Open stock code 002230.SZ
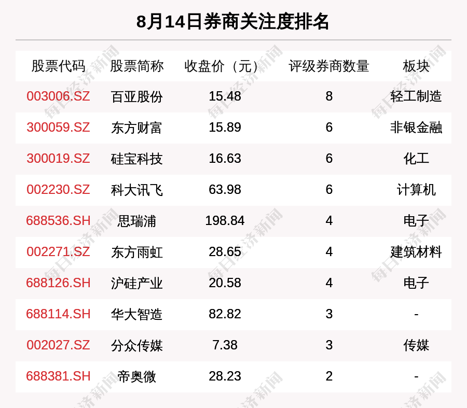 coord(58,190)
